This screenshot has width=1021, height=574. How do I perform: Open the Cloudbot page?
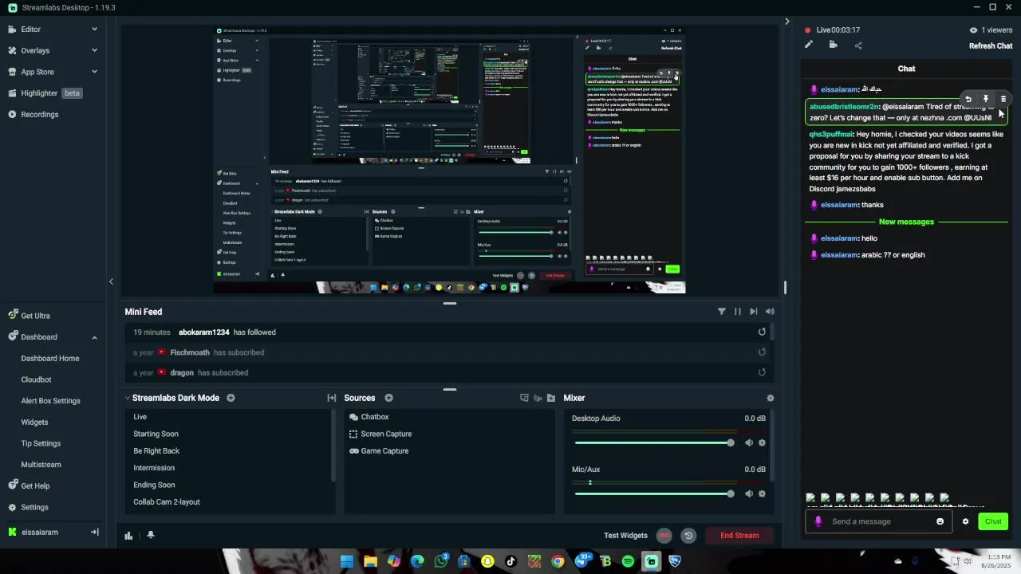coord(36,379)
